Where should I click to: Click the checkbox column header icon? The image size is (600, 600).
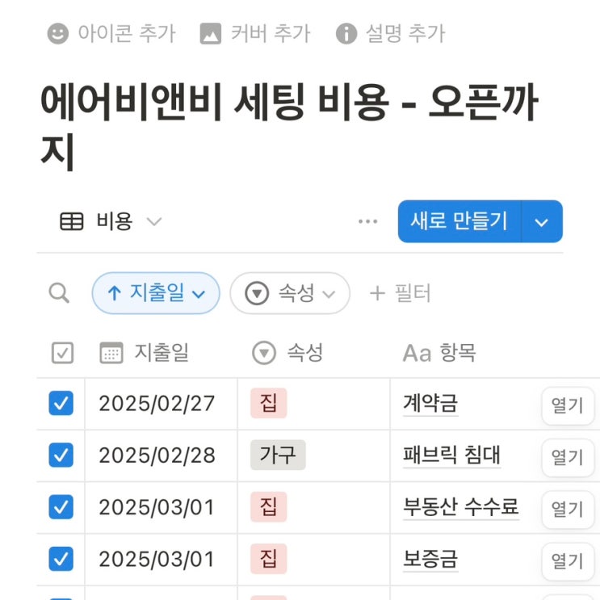(x=62, y=353)
